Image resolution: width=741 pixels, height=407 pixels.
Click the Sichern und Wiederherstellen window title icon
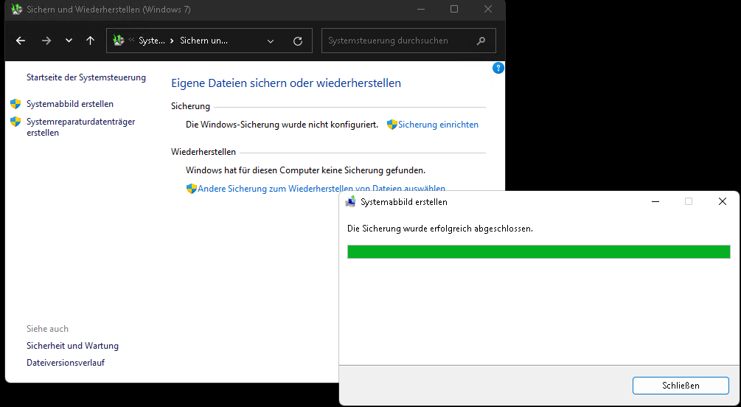(x=16, y=9)
